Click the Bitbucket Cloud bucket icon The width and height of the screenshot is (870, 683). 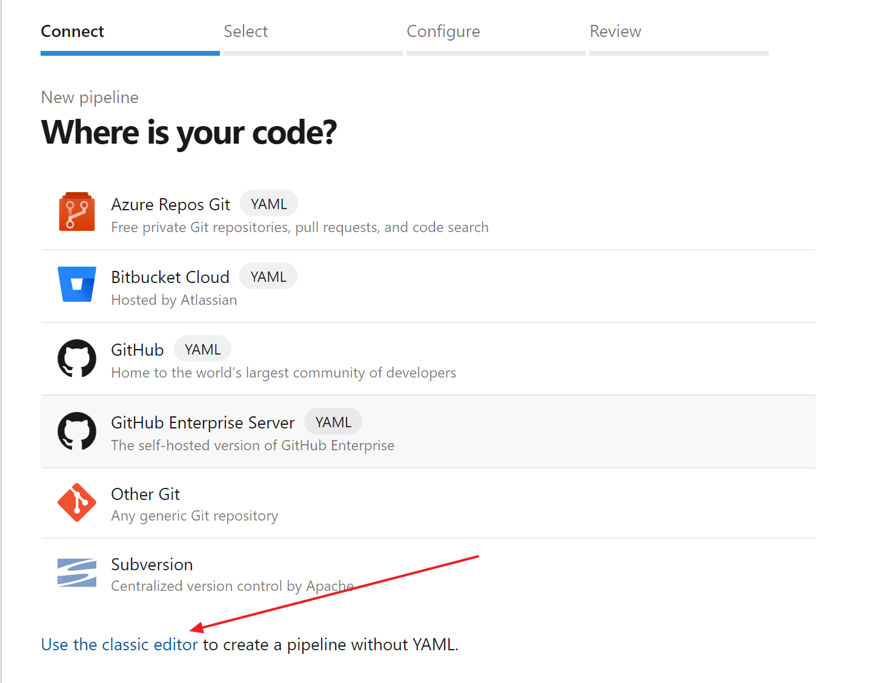[x=77, y=284]
